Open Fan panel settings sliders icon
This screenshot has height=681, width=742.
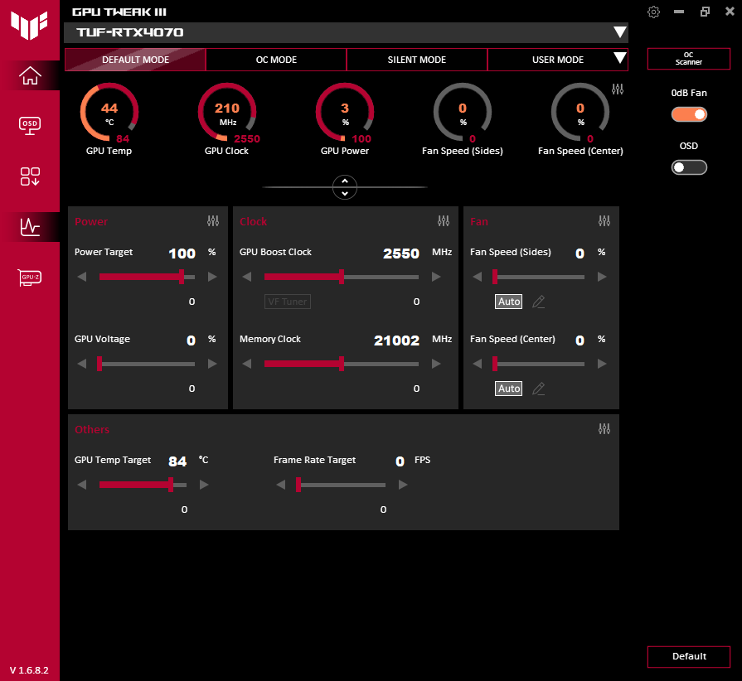(604, 221)
